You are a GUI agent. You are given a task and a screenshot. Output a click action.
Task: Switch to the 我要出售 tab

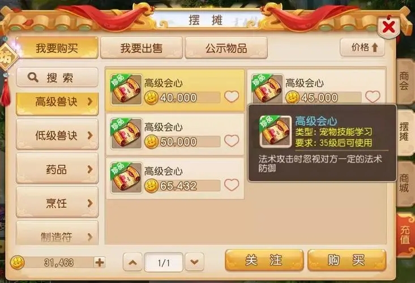(142, 48)
